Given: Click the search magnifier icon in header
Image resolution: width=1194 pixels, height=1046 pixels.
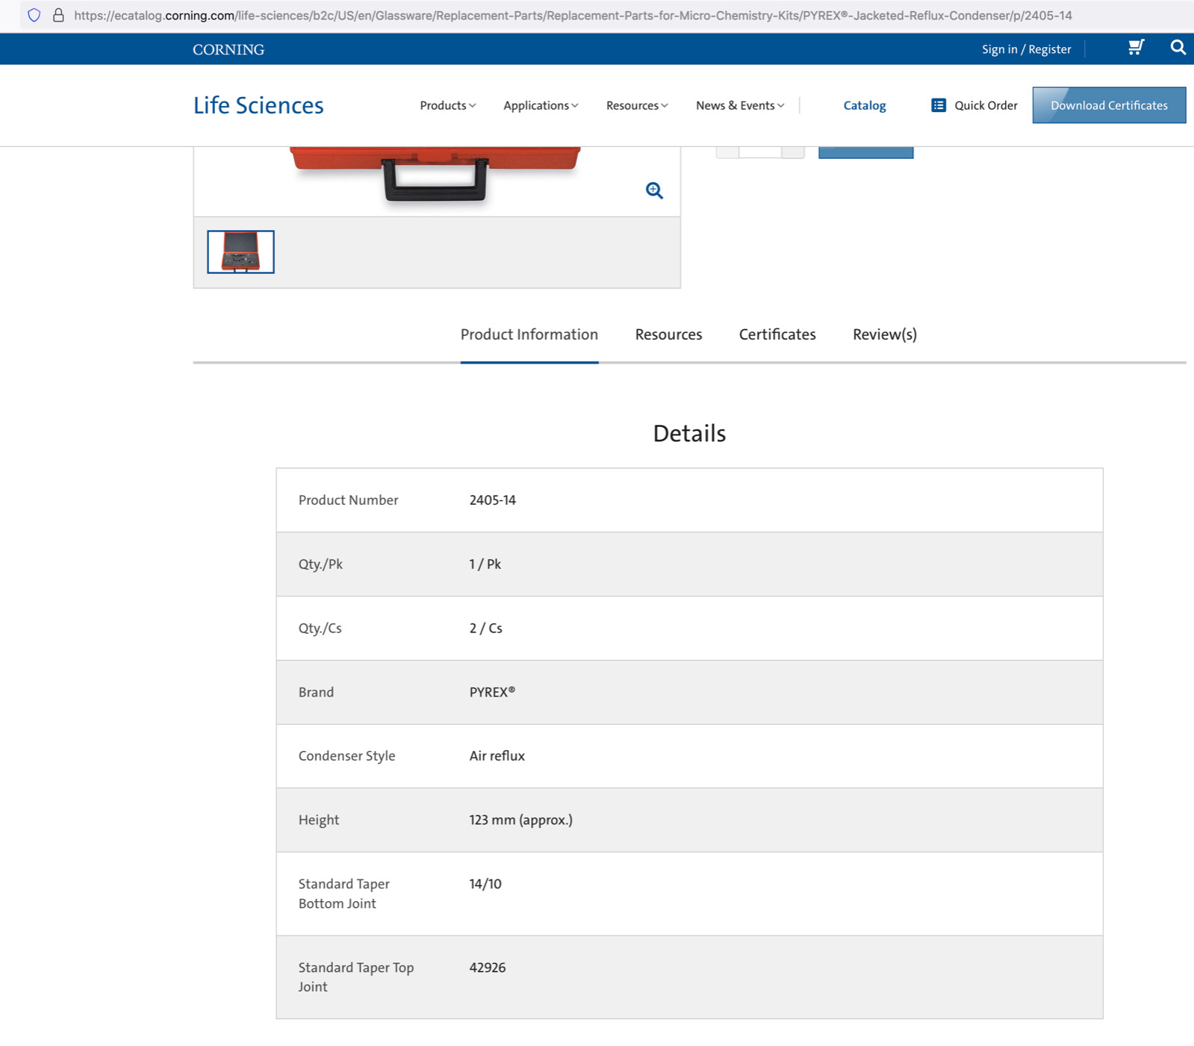Looking at the screenshot, I should pos(1178,49).
